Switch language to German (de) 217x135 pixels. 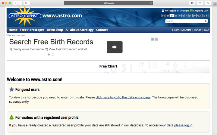pyautogui.click(x=163, y=16)
